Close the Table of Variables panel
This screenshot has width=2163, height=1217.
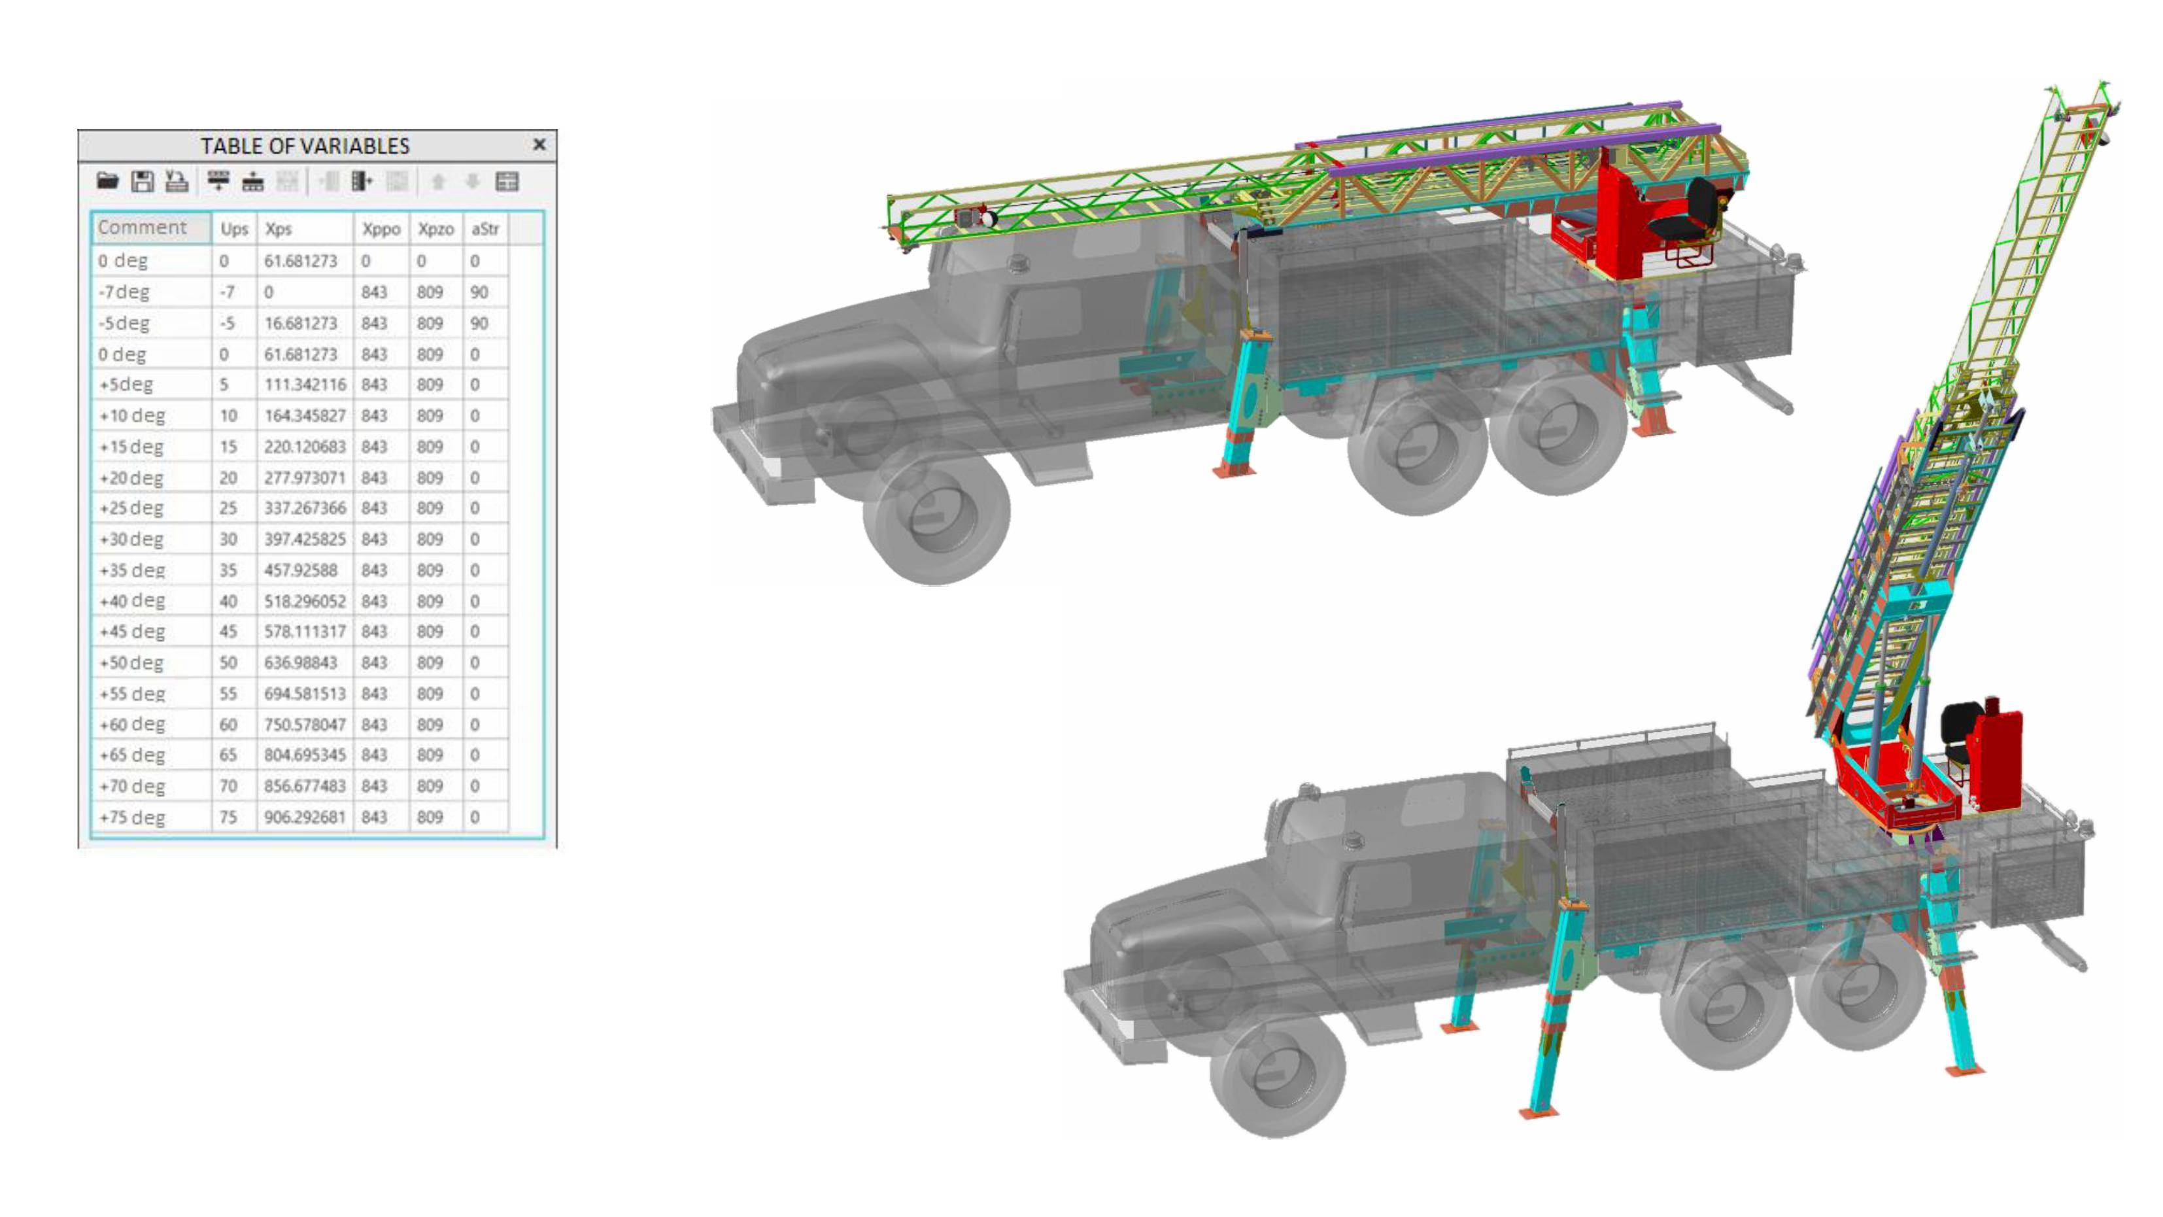tap(539, 145)
